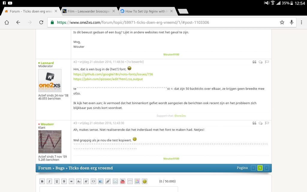Open the @one2xs support-chat link
Screen dimensions: 307x192
point(180,116)
